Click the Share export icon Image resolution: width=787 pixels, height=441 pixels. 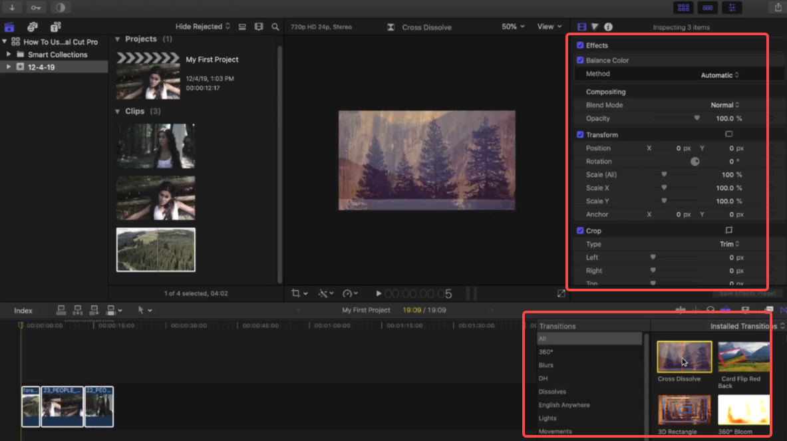(778, 7)
